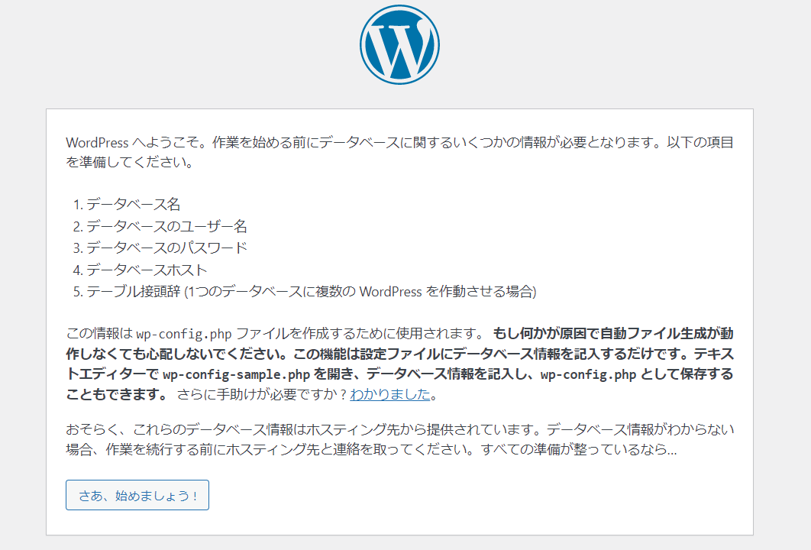This screenshot has height=550, width=811.
Task: Click the おそらく hosting information paragraph
Action: pos(399,439)
